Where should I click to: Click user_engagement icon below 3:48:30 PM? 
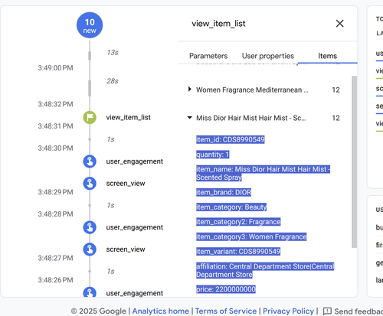pyautogui.click(x=90, y=161)
